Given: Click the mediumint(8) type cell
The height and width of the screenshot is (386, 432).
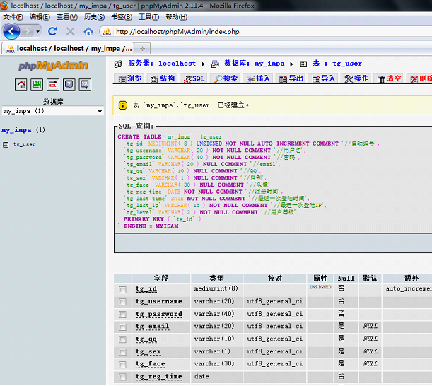Looking at the screenshot, I should pos(216,288).
